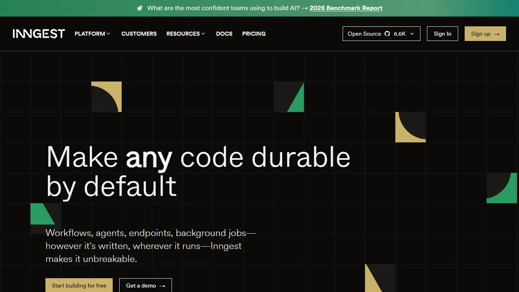519x292 pixels.
Task: Open the Customers page
Action: [x=139, y=34]
